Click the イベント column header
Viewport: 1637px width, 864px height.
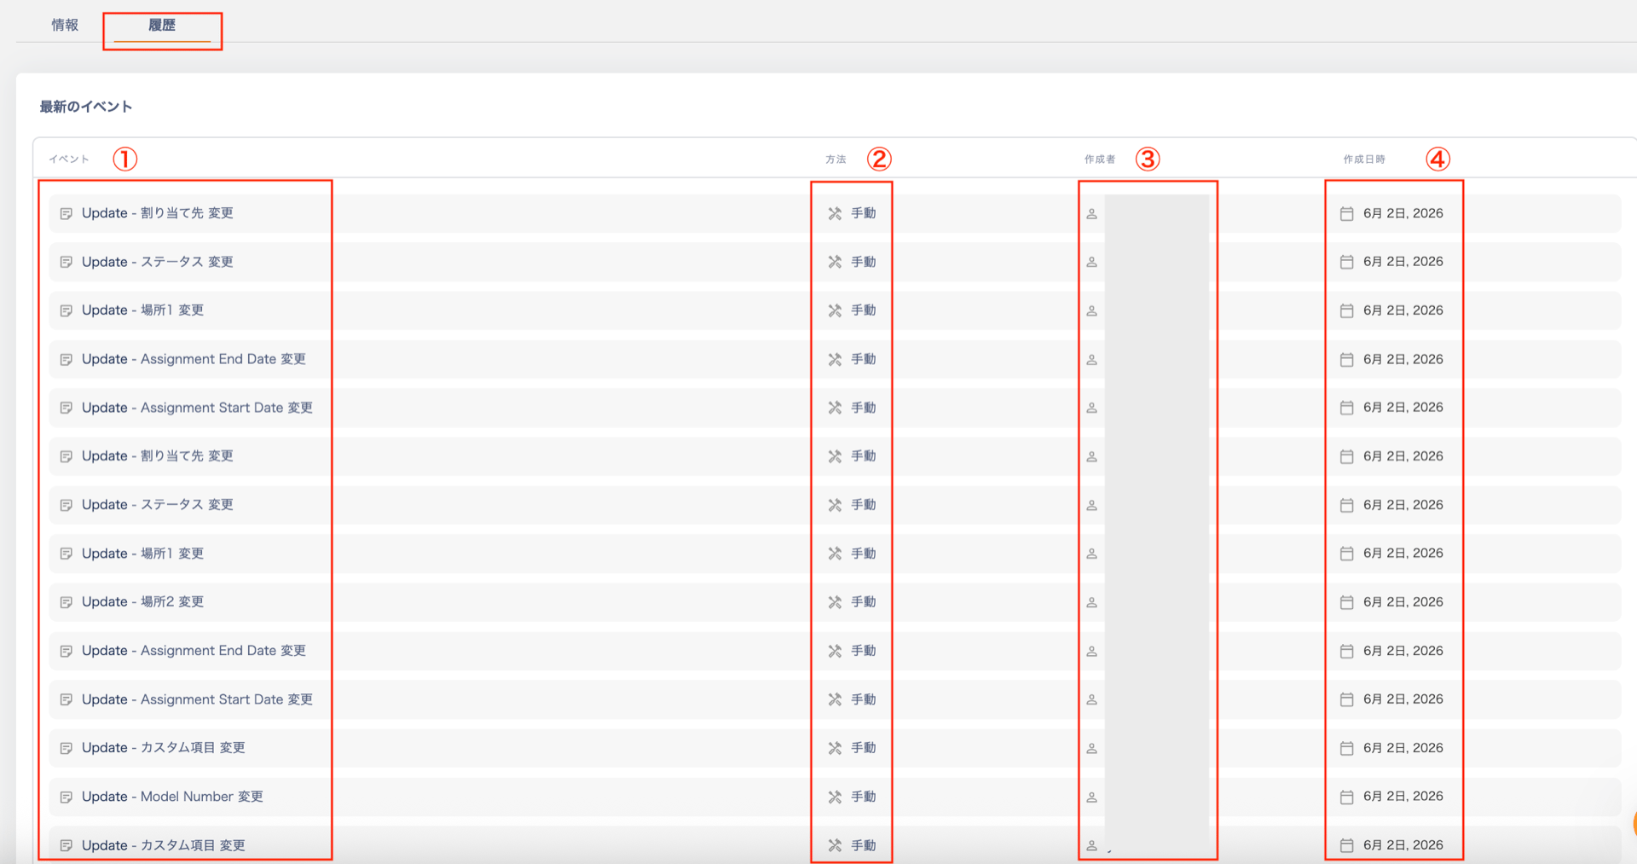(69, 159)
